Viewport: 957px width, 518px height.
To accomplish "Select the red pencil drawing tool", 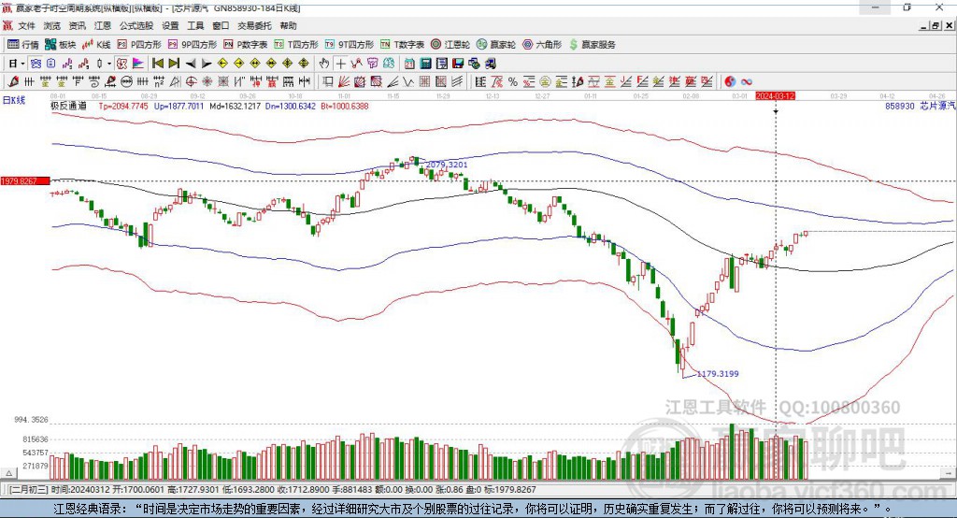I will point(13,81).
